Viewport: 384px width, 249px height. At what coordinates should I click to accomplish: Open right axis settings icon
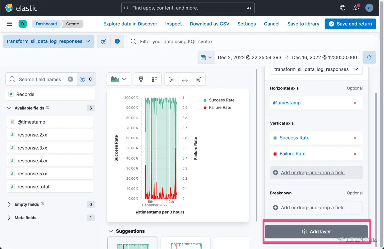click(199, 79)
